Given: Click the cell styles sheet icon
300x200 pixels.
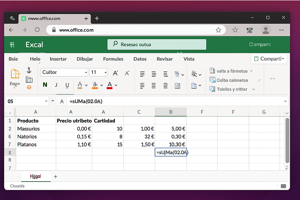Looking at the screenshot, I should (194, 85).
